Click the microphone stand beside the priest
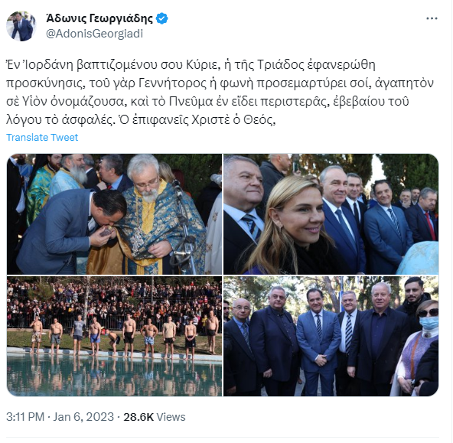The width and height of the screenshot is (453, 443). pyautogui.click(x=185, y=228)
